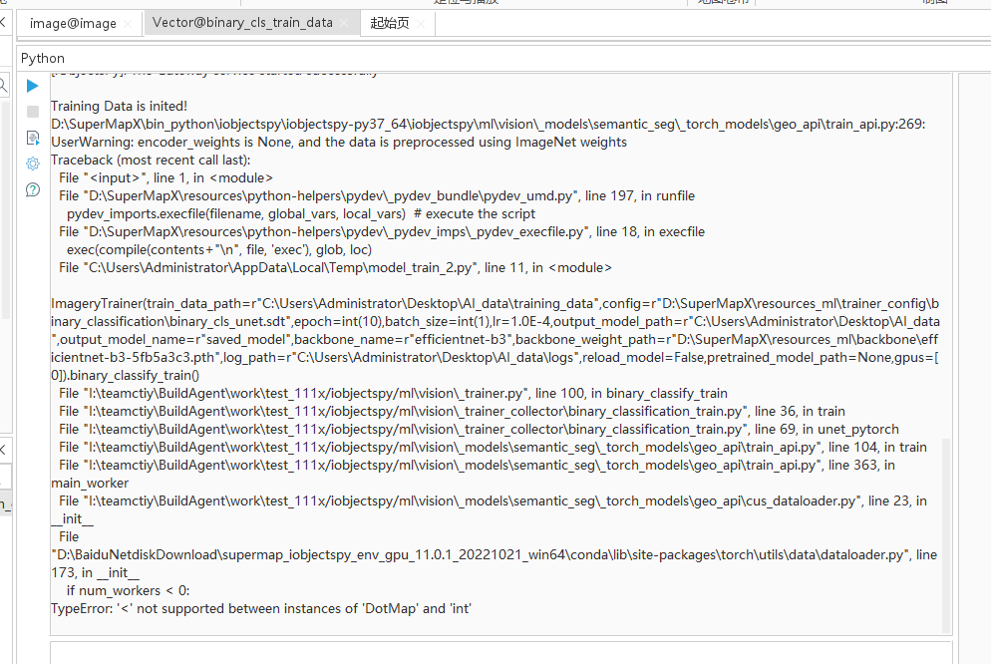Click the pydev_imports.execfile code line
Viewport: 991px width, 664px height.
tap(301, 214)
